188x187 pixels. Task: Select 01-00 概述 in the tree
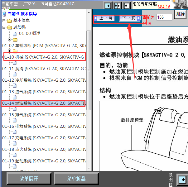click(30, 34)
